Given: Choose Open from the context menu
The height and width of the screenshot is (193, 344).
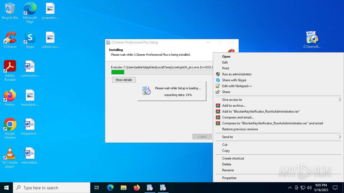Looking at the screenshot, I should [x=278, y=57].
